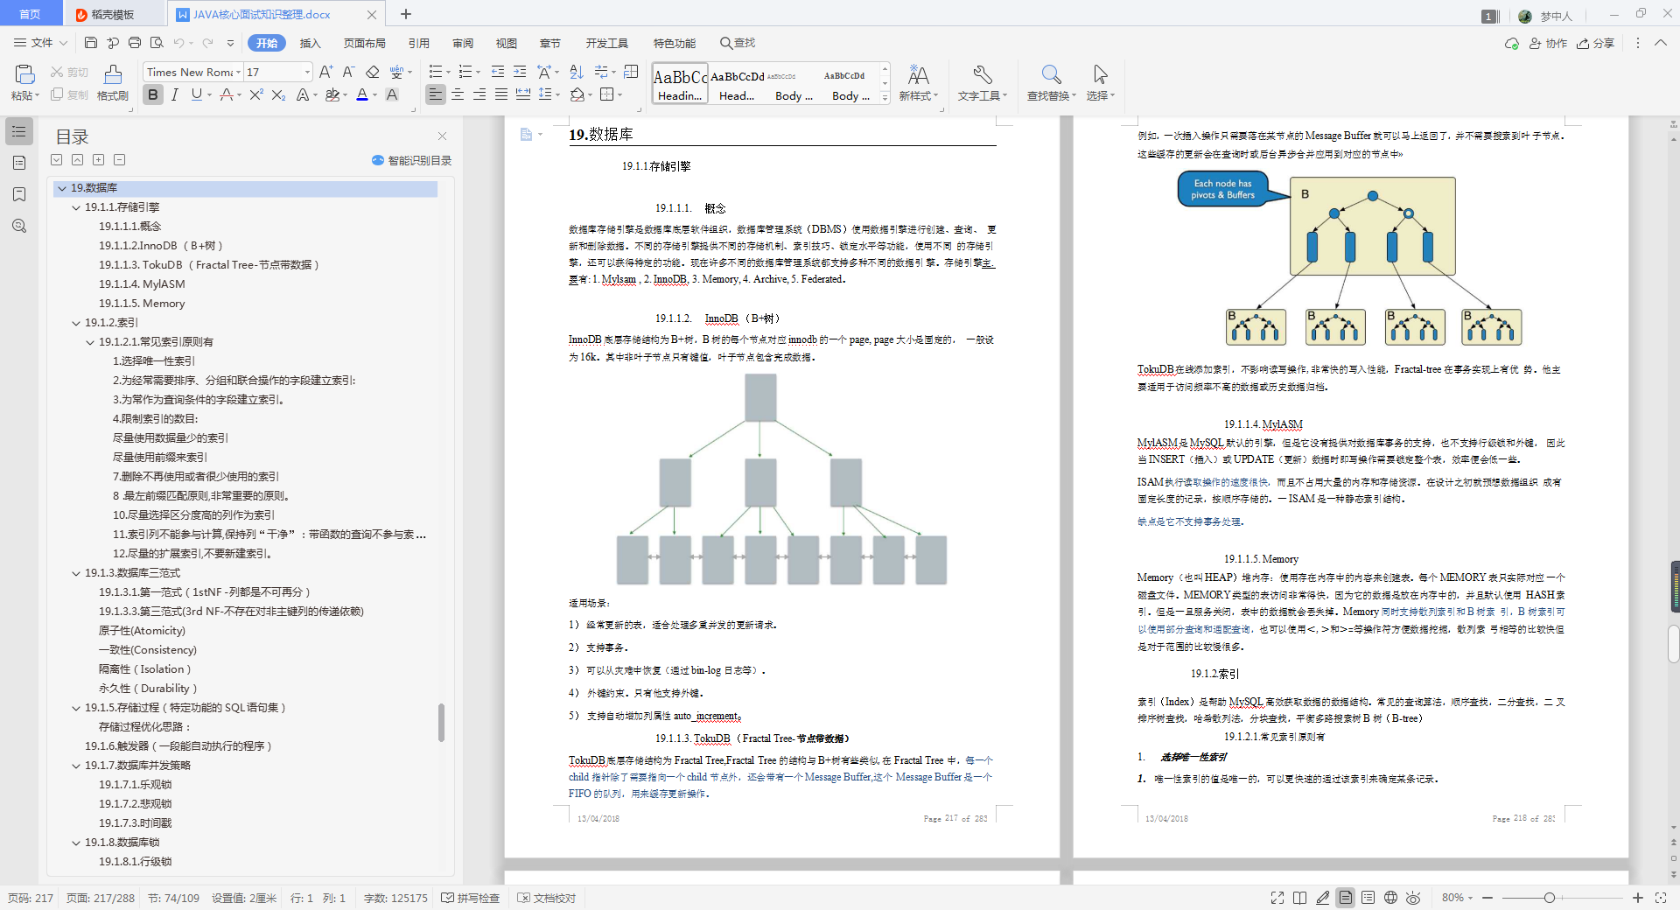Viewport: 1680px width, 910px height.
Task: Toggle outline view button in status bar
Action: pos(1368,898)
